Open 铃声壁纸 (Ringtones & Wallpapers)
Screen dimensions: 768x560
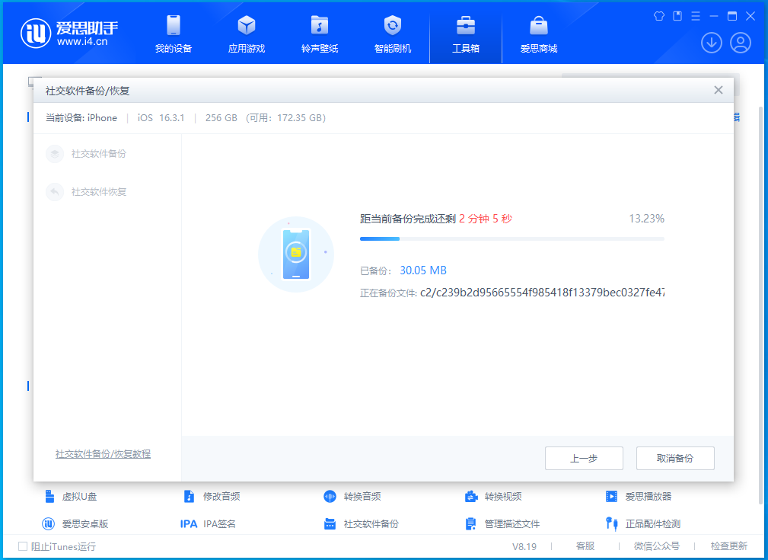pos(319,34)
